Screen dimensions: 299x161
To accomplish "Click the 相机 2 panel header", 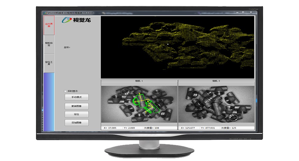I will coord(216,81).
